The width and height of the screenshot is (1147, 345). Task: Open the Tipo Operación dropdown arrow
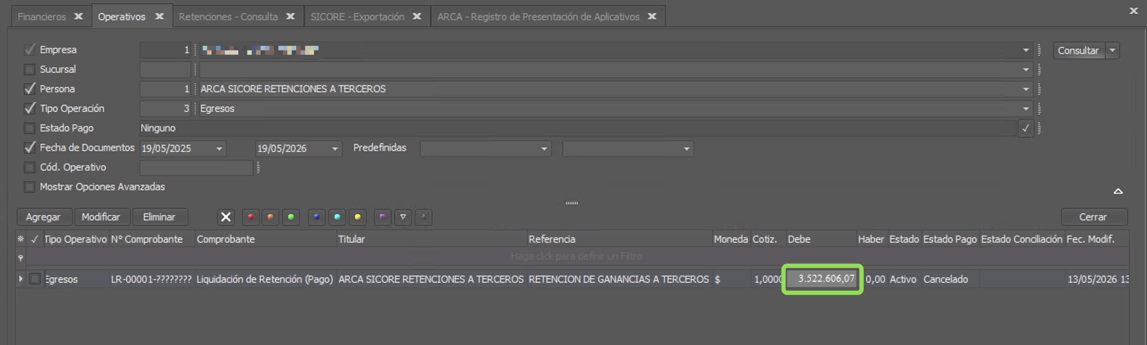pos(1026,109)
